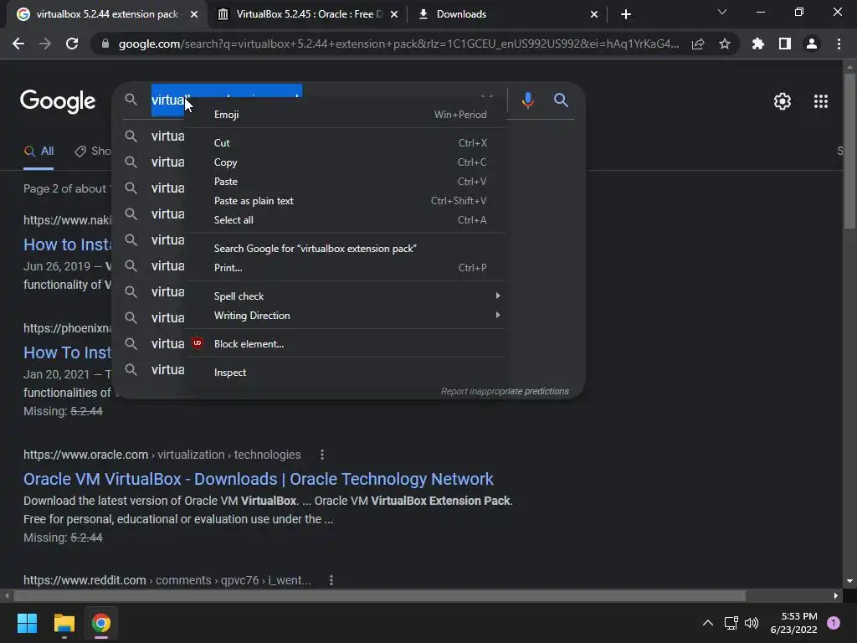Click the scroll-right arrow of horizontal scrollbar
This screenshot has height=643, width=857.
click(x=836, y=595)
